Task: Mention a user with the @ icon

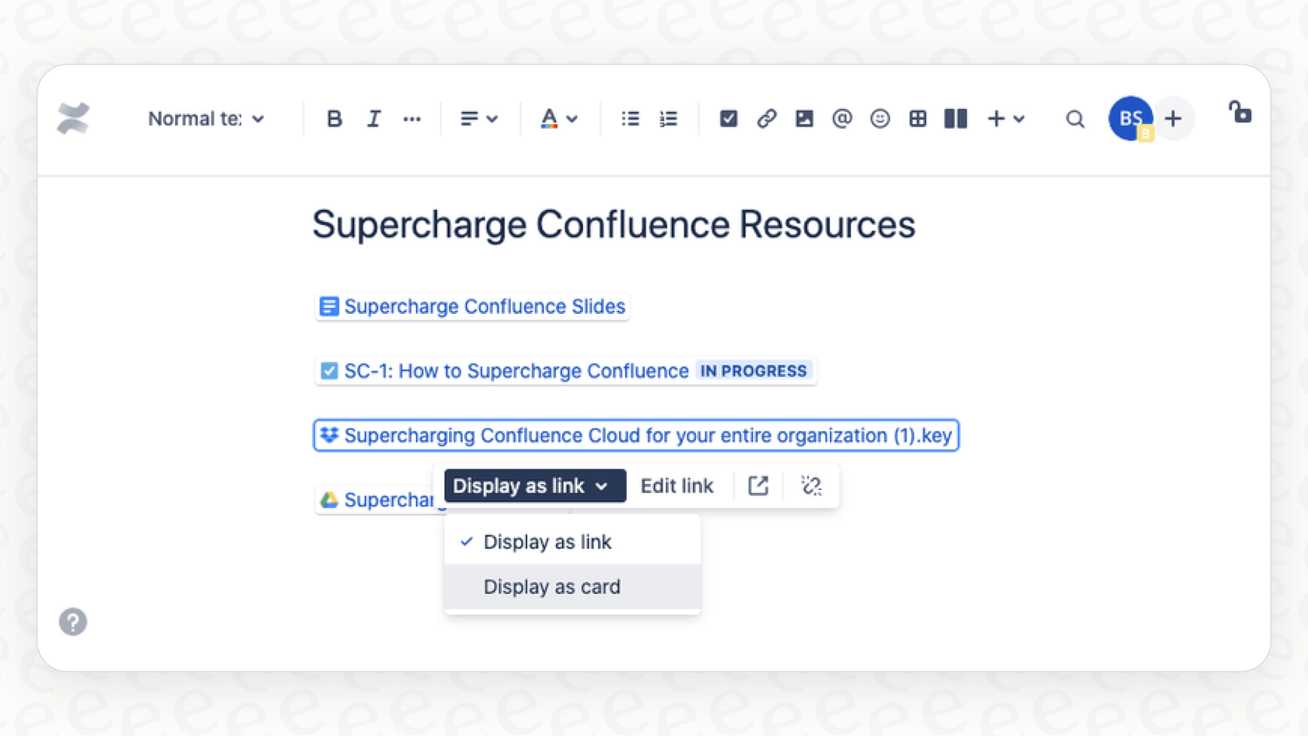Action: click(x=842, y=118)
